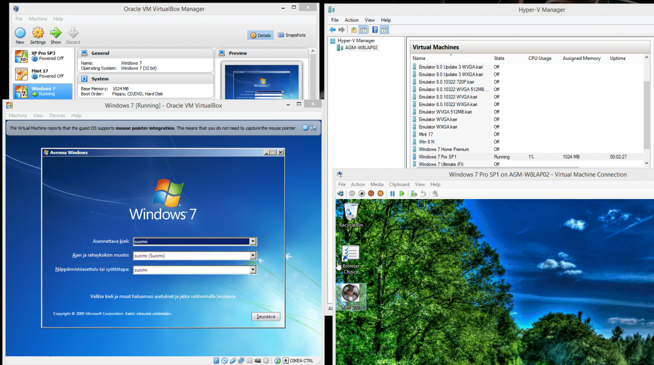Toggle console tree pane icon in Hyper-V toolbar
This screenshot has height=365, width=654.
point(363,30)
